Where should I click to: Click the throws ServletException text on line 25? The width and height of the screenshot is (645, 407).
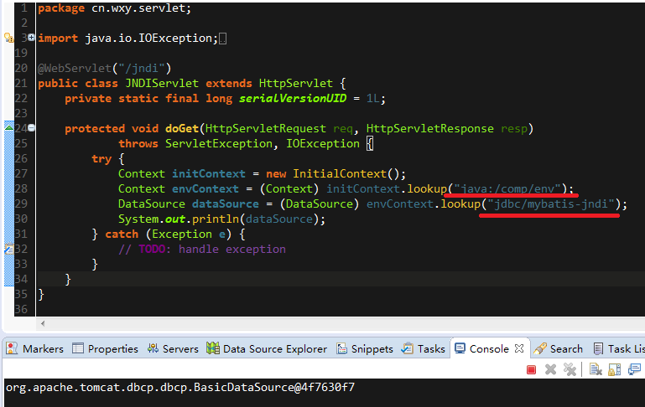click(x=195, y=144)
